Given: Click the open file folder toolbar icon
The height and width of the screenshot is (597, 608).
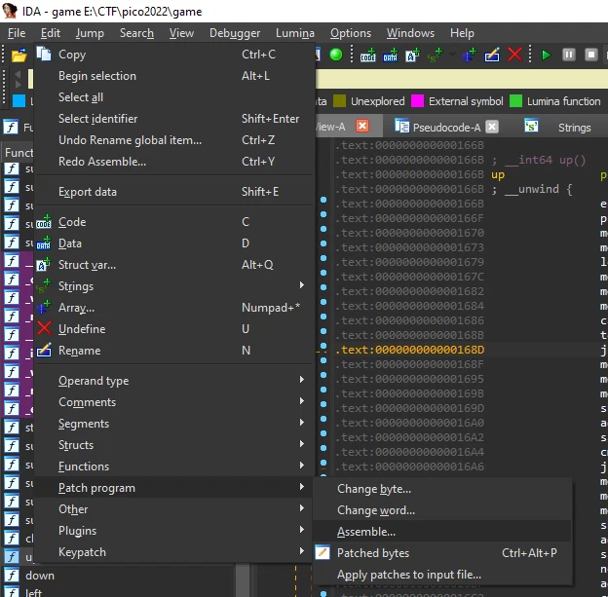Looking at the screenshot, I should coord(19,56).
